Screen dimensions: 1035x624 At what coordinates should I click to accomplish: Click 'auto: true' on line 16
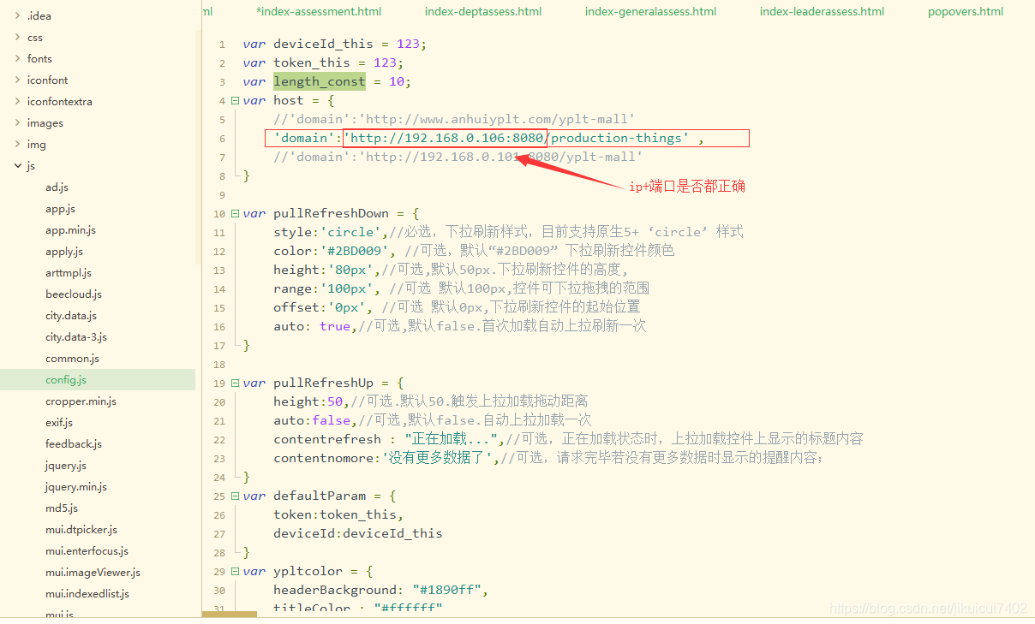[312, 327]
